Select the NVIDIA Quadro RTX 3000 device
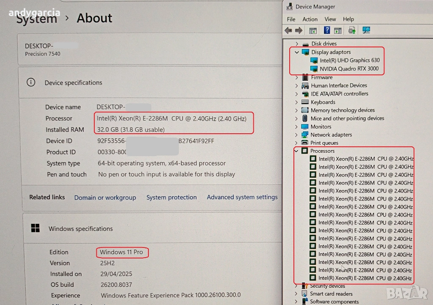The image size is (433, 305). pyautogui.click(x=349, y=69)
